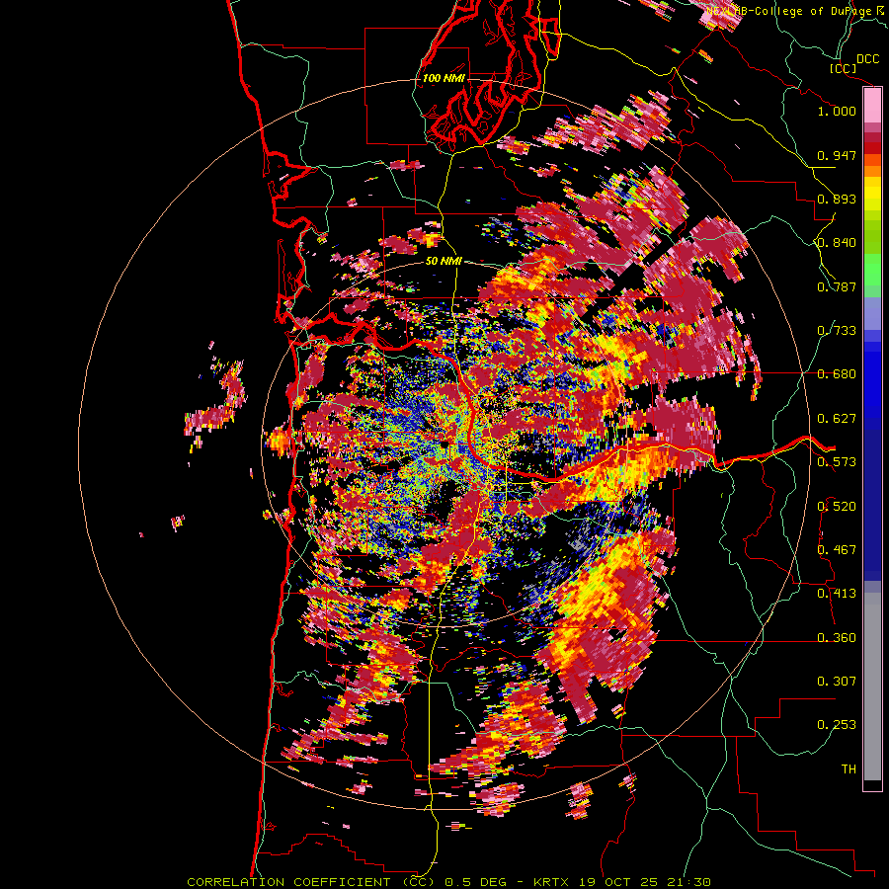Select the 0.680 color scale value

point(837,374)
